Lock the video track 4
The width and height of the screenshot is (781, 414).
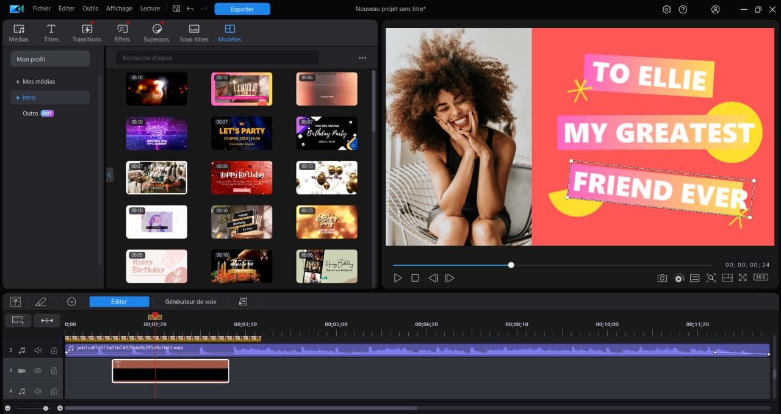54,370
